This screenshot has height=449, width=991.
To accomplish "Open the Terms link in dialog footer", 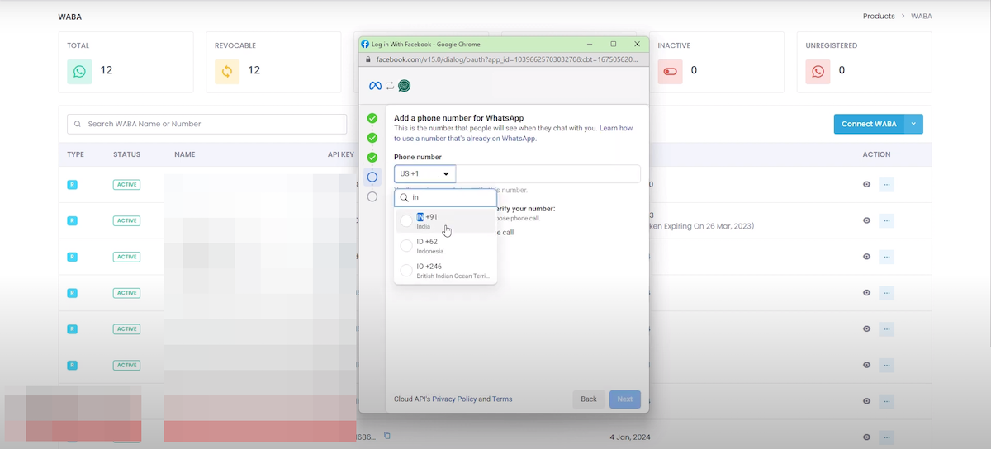I will [x=502, y=399].
